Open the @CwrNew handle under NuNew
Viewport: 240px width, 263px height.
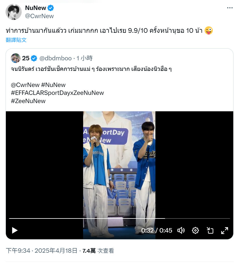point(40,16)
